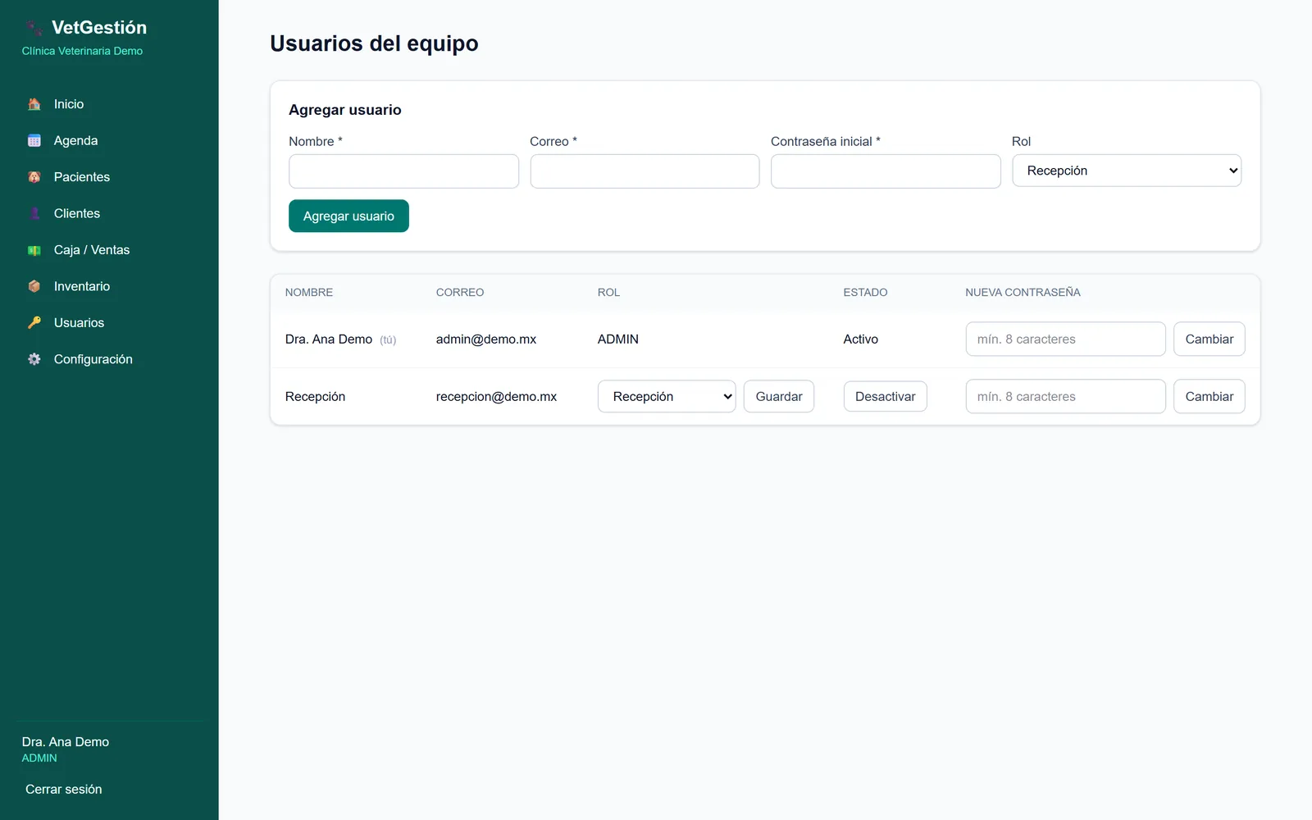Click the Usuarios key icon
The height and width of the screenshot is (820, 1312).
pos(34,323)
